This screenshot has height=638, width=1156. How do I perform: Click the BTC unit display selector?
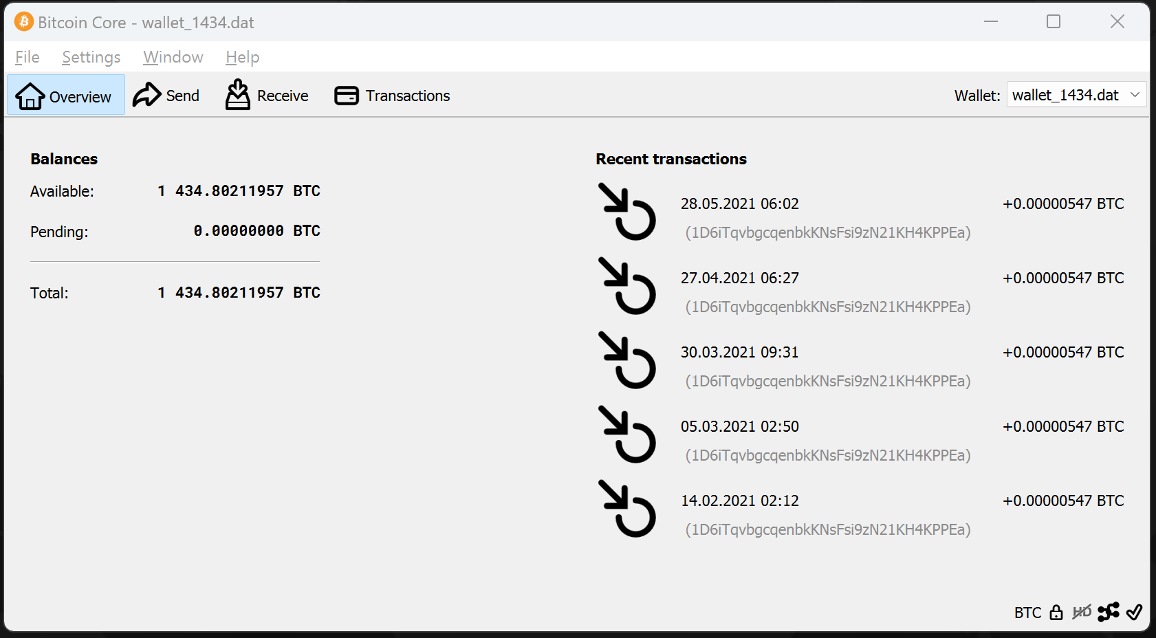click(x=1027, y=613)
